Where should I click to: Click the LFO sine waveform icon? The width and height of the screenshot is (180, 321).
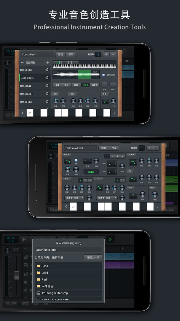pos(99,188)
